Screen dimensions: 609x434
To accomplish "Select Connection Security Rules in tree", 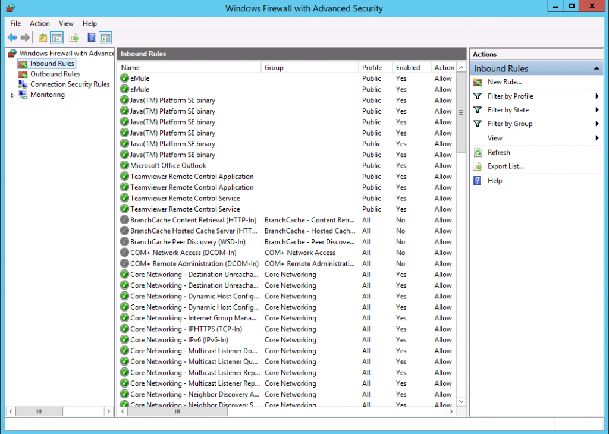I will pos(68,84).
